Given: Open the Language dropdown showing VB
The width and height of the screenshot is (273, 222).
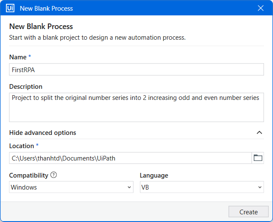Looking at the screenshot, I should (x=202, y=187).
